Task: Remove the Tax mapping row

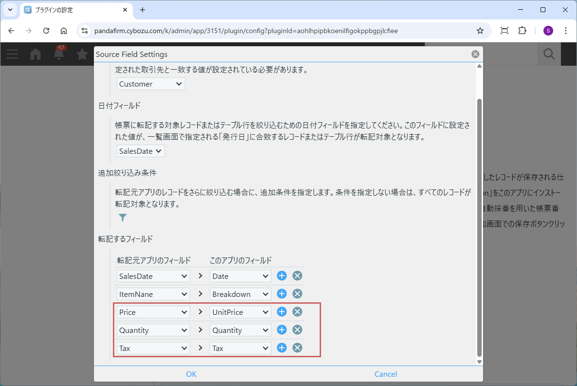Action: [x=297, y=348]
